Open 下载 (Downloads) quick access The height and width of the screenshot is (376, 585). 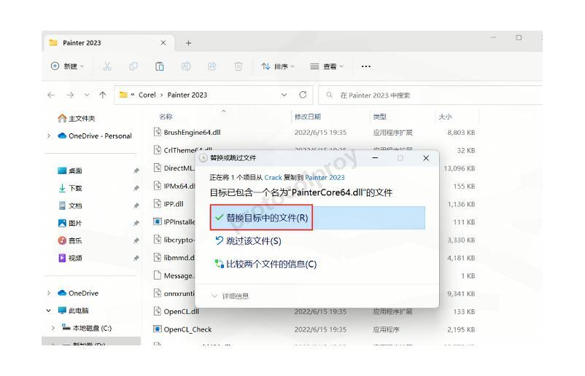(70, 188)
